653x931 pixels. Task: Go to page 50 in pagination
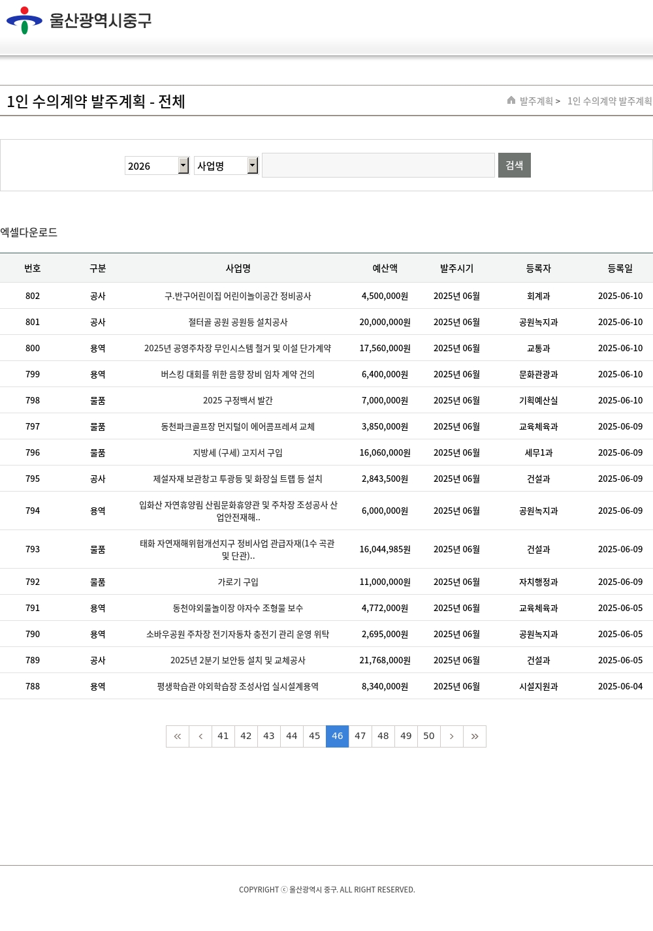pyautogui.click(x=429, y=736)
